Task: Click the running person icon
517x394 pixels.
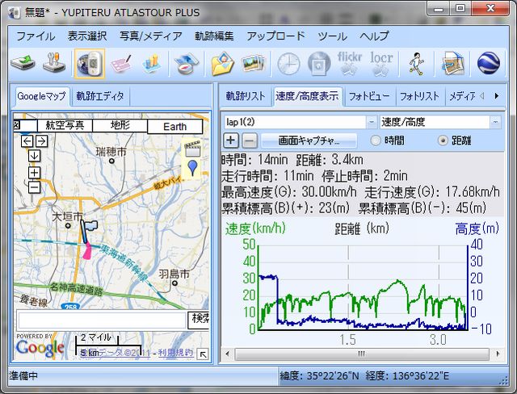Action: [417, 63]
